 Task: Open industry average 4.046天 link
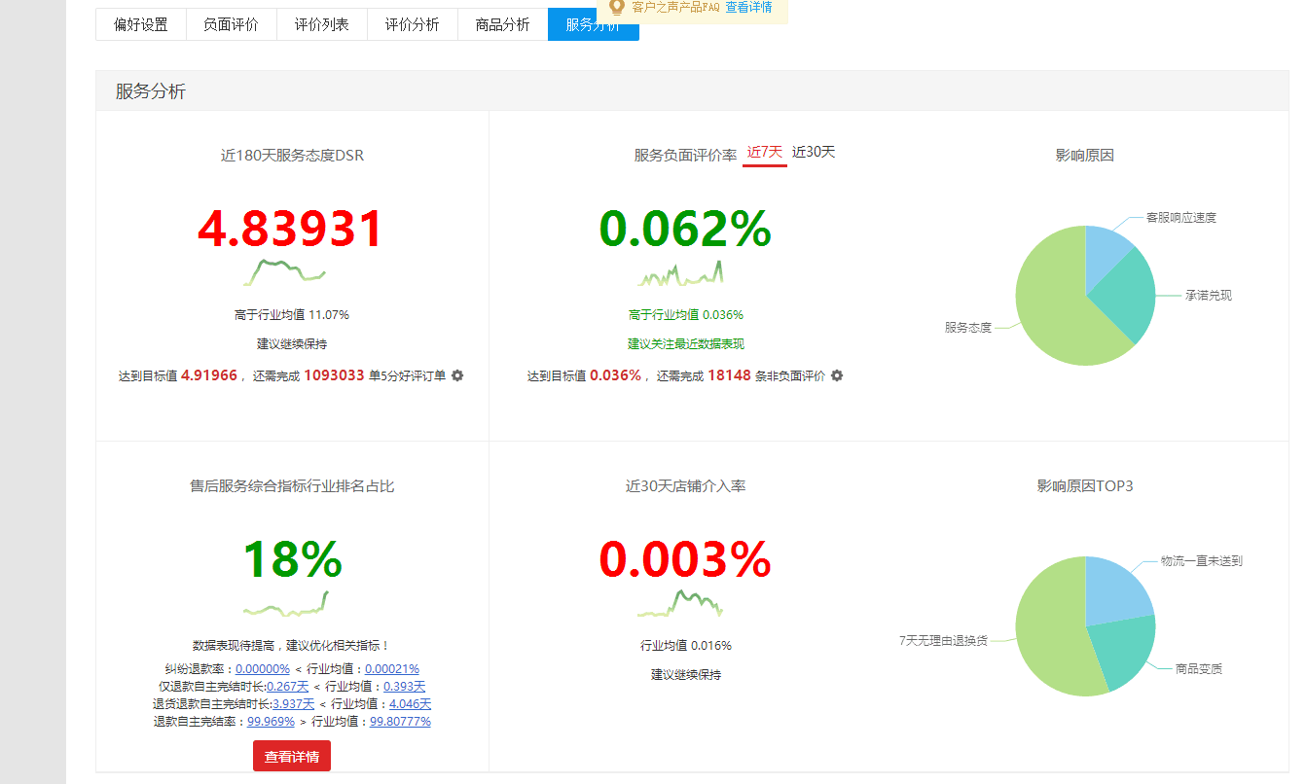(410, 703)
